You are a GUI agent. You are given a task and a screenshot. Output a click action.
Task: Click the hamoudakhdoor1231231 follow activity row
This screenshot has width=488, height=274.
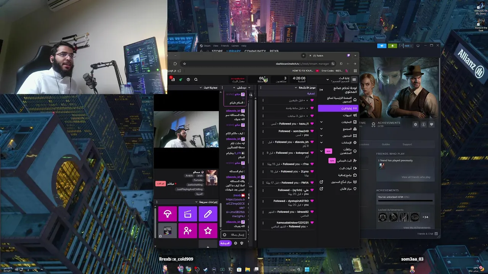(x=288, y=225)
